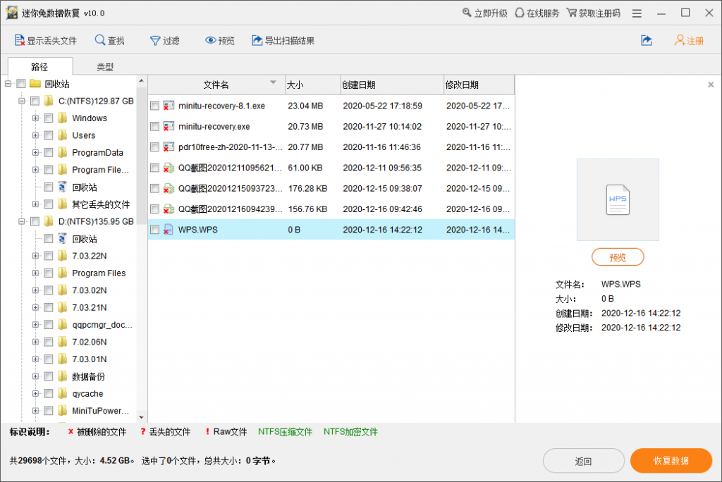This screenshot has width=722, height=482.
Task: Select the MiniTuPower... folder in tree
Action: [100, 411]
